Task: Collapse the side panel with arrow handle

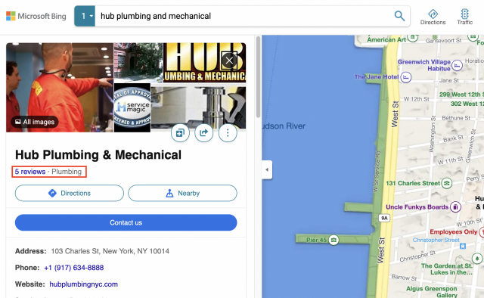Action: coord(267,169)
